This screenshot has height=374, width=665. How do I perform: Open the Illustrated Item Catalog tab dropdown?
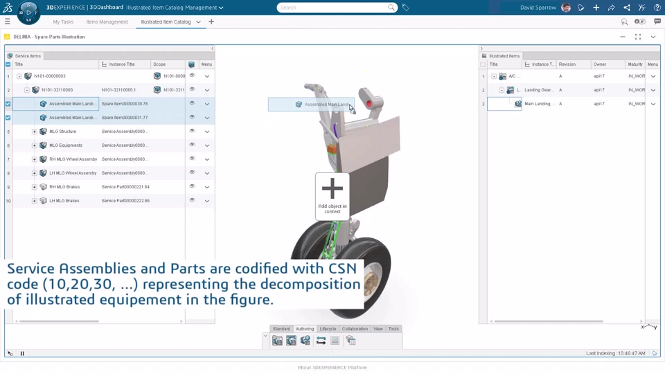click(x=198, y=22)
